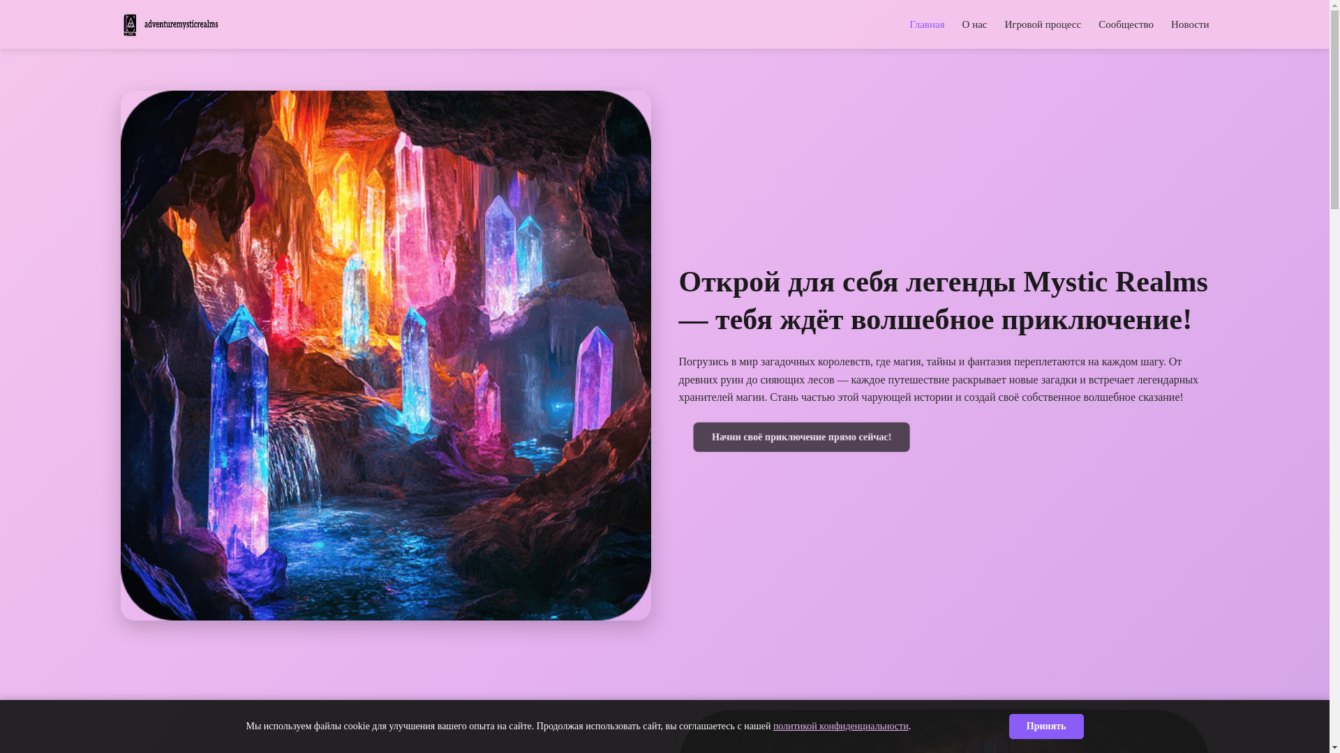The image size is (1340, 753).
Task: Click the page's vertical scrollbar thumb
Action: tap(1334, 105)
